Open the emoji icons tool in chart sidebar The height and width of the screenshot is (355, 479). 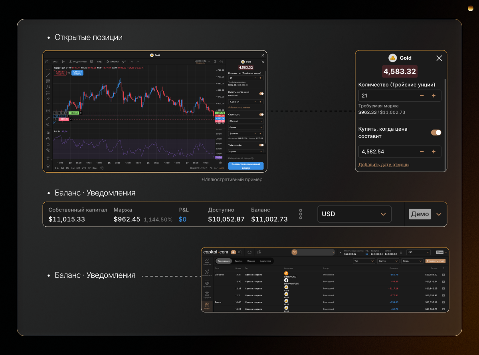[x=48, y=110]
